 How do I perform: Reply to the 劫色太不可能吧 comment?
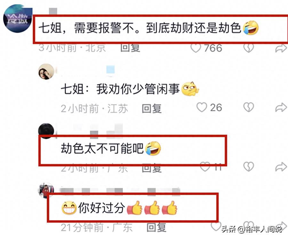pyautogui.click(x=152, y=168)
